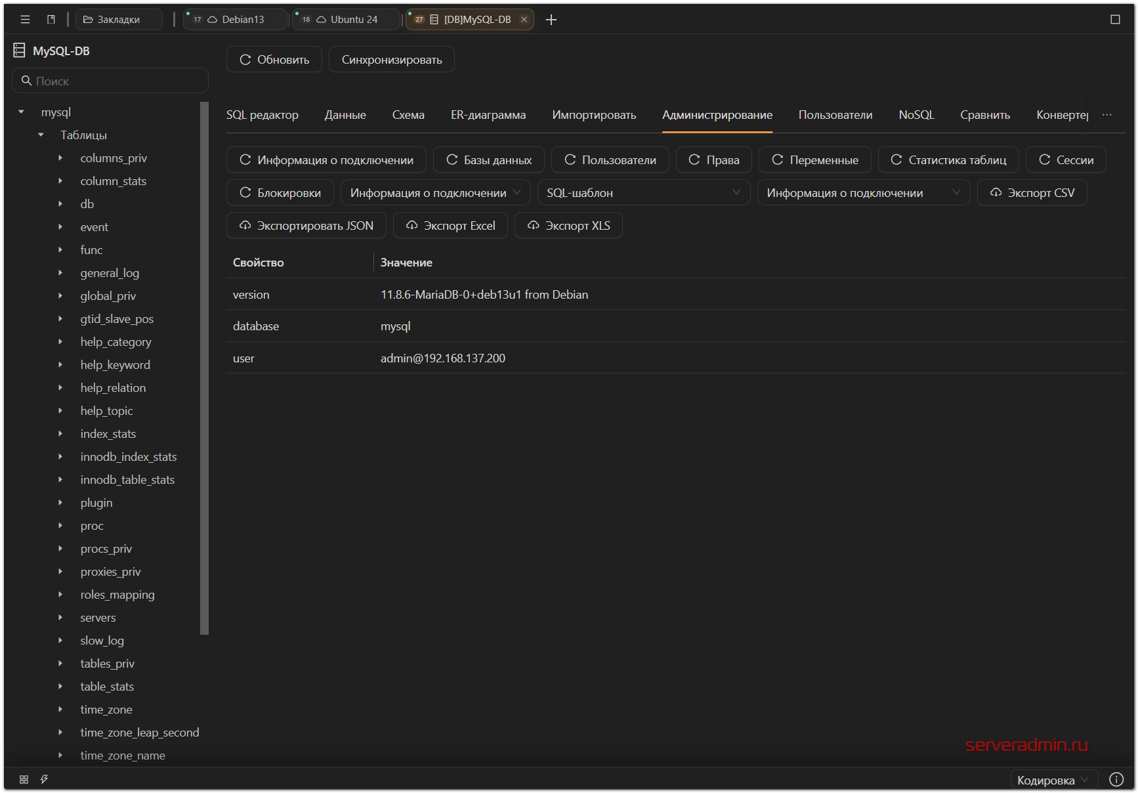Select the event table in tree

click(95, 227)
